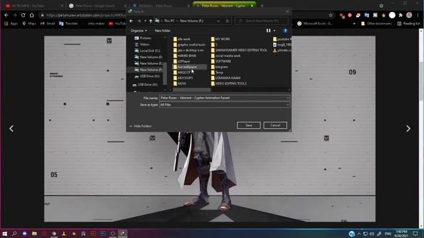Select the MY WORK folder
The height and width of the screenshot is (238, 424).
click(221, 39)
